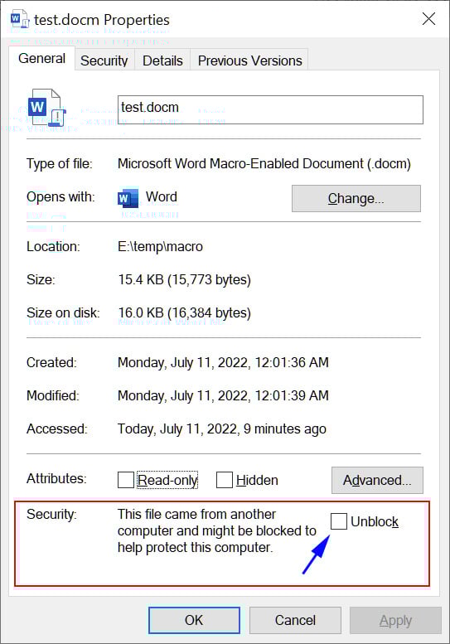Screen dimensions: 450x644
Task: Click the Change... button
Action: (356, 198)
